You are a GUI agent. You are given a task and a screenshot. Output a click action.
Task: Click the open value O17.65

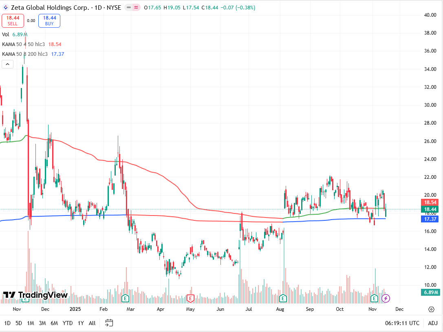[152, 8]
